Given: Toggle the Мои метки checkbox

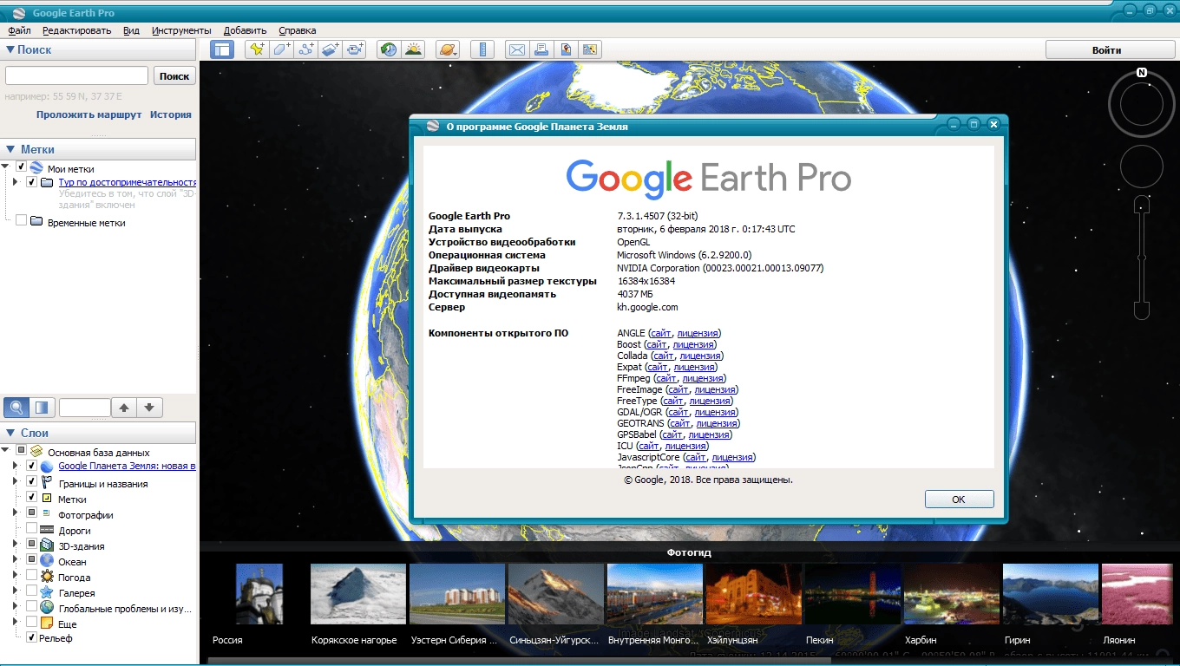Looking at the screenshot, I should [22, 167].
